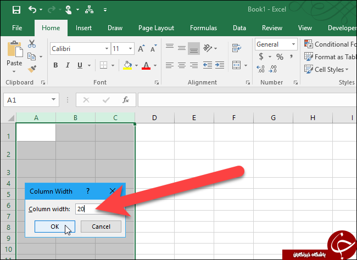357x260 pixels.
Task: Click the Merge & Center icon
Action: 236,65
